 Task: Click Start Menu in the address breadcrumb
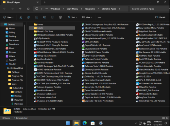pyautogui.click(x=72, y=9)
